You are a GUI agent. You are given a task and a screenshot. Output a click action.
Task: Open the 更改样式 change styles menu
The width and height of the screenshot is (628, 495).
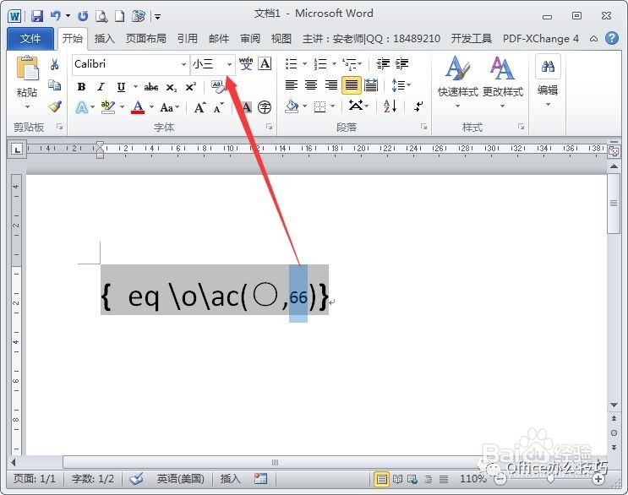(x=503, y=82)
